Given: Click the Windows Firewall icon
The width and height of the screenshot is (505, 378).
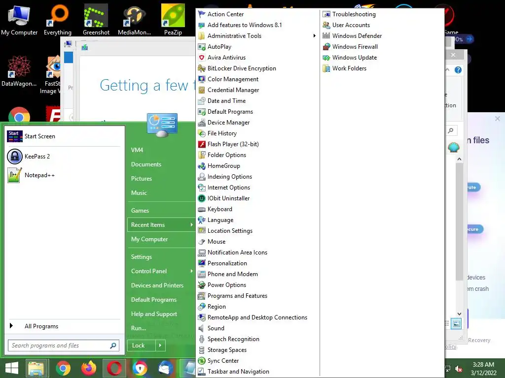Looking at the screenshot, I should tap(326, 47).
